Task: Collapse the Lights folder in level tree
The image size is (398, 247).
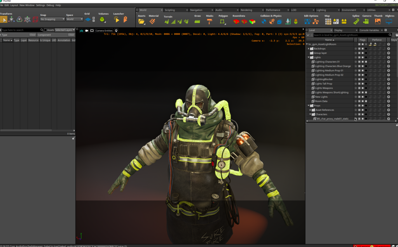Action: (x=309, y=57)
